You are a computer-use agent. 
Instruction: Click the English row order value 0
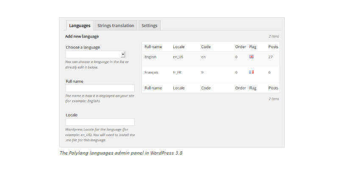pos(236,57)
